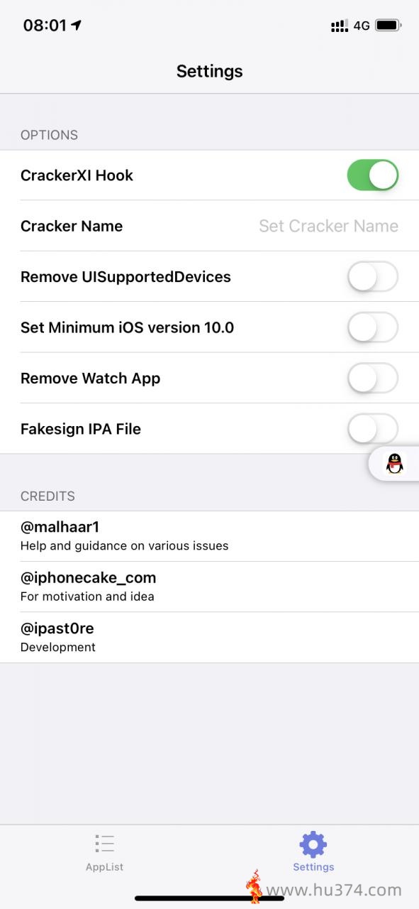The height and width of the screenshot is (909, 419).
Task: Tap the flame logo in watermark
Action: coord(254,887)
